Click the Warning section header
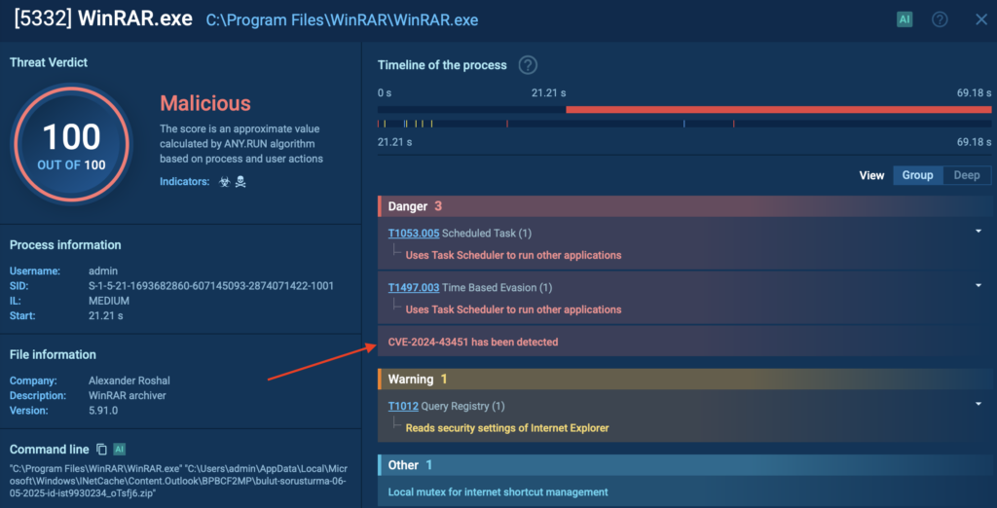Viewport: 997px width, 508px height. 684,380
